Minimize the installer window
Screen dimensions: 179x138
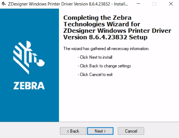click(138, 4)
